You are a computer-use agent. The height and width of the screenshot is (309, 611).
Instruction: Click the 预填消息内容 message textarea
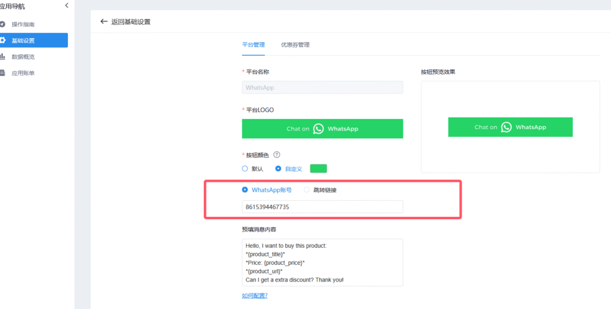[322, 263]
